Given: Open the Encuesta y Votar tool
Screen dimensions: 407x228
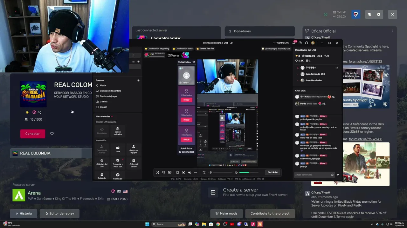Looking at the screenshot, I should [x=118, y=163].
